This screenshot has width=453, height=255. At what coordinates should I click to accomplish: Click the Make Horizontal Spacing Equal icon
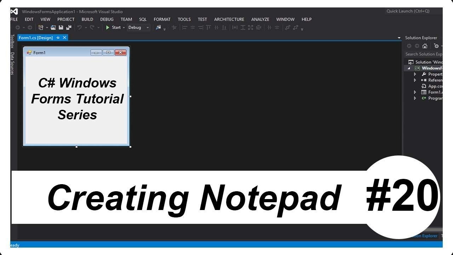[269, 27]
